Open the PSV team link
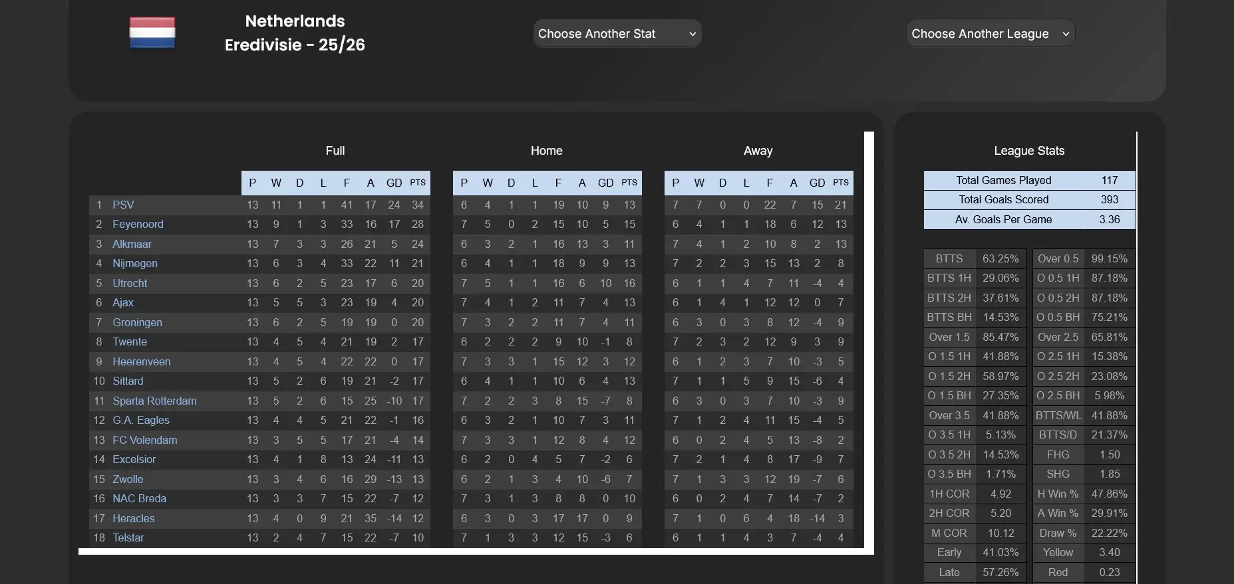1234x584 pixels. (x=123, y=205)
